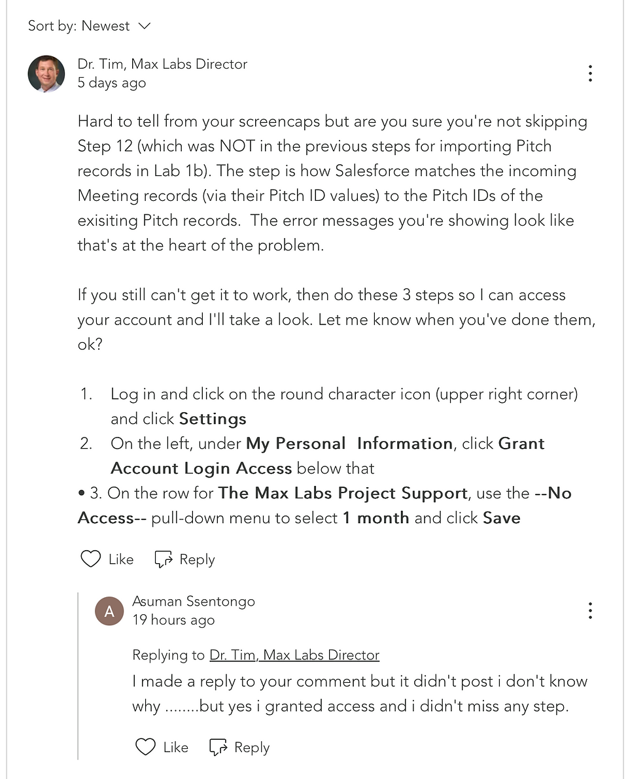Click the Like label under Asuman's reply
Screen dimensions: 628x779
(x=176, y=747)
